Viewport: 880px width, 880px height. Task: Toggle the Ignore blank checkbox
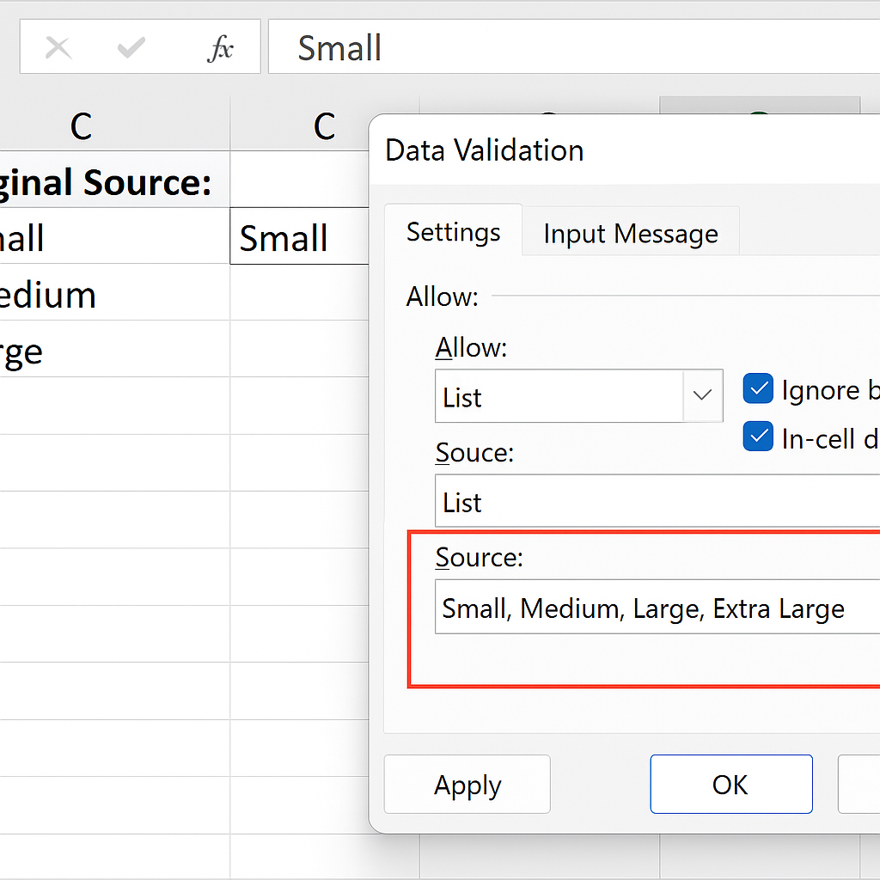tap(758, 389)
